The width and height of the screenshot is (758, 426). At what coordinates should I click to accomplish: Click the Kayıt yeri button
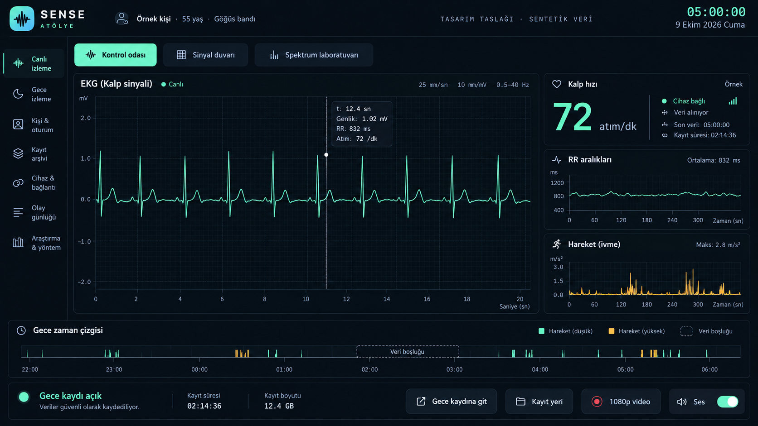pyautogui.click(x=539, y=402)
